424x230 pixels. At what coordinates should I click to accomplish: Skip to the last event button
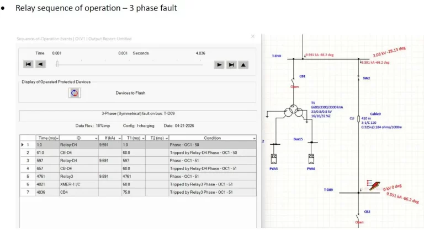tap(231, 65)
